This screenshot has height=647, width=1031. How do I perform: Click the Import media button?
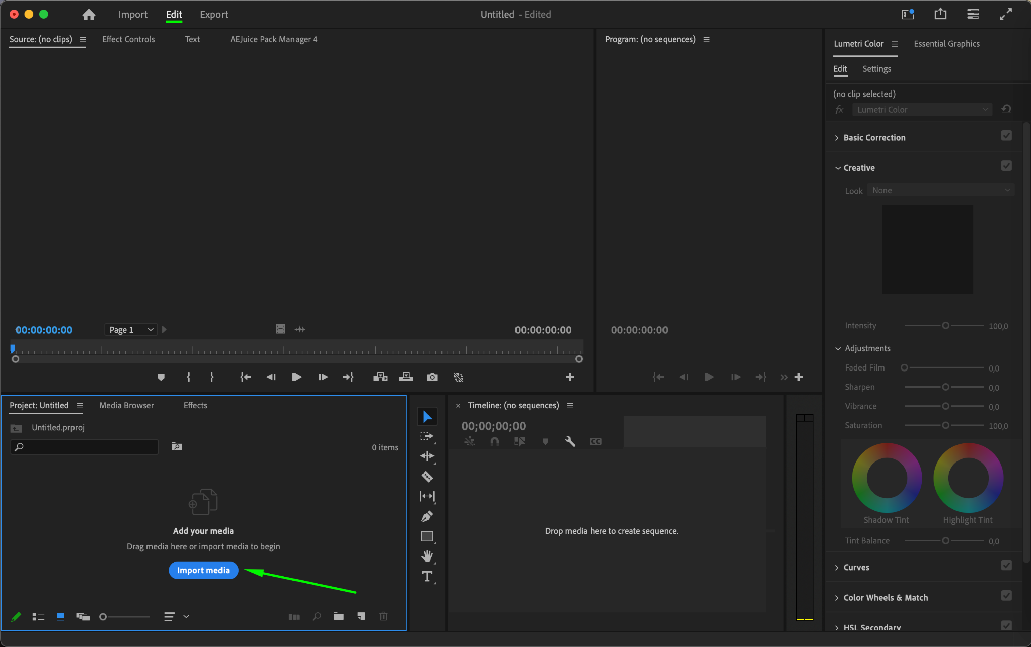(x=203, y=570)
